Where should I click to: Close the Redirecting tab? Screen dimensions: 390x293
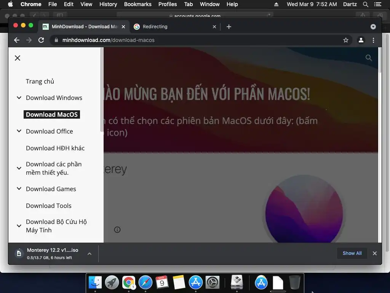214,27
